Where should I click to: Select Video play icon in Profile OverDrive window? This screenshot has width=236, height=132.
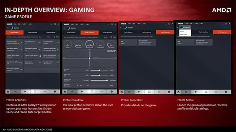[82, 91]
